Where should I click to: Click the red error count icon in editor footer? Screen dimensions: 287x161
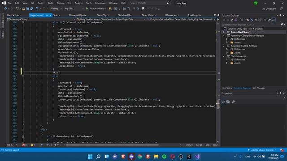point(23,145)
